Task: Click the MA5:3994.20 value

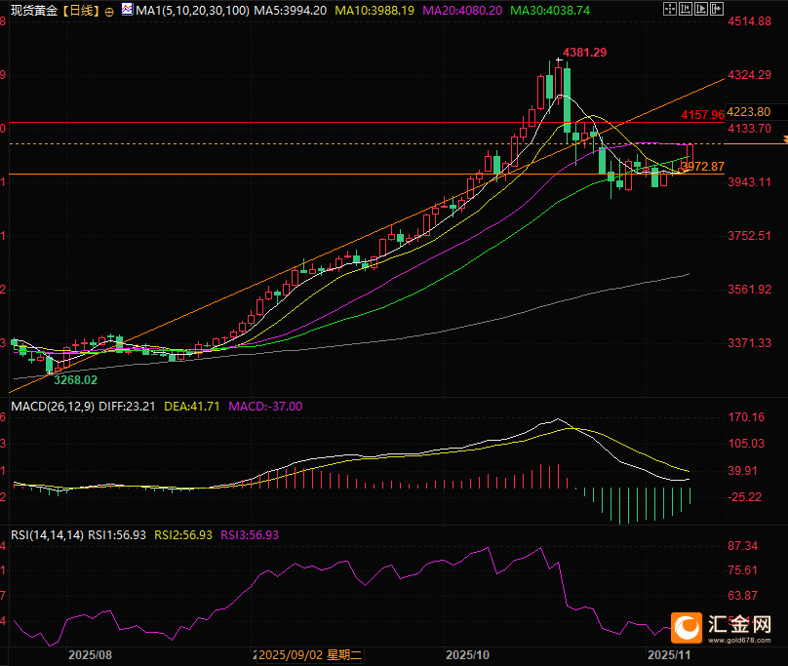Action: tap(291, 11)
